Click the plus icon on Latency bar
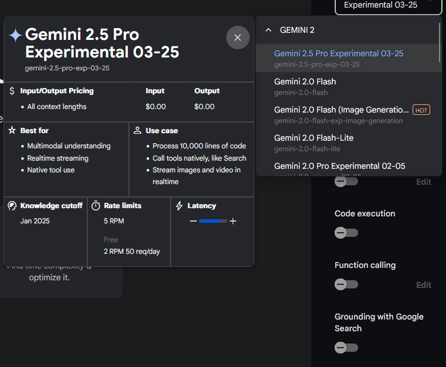The image size is (446, 367). pos(233,221)
